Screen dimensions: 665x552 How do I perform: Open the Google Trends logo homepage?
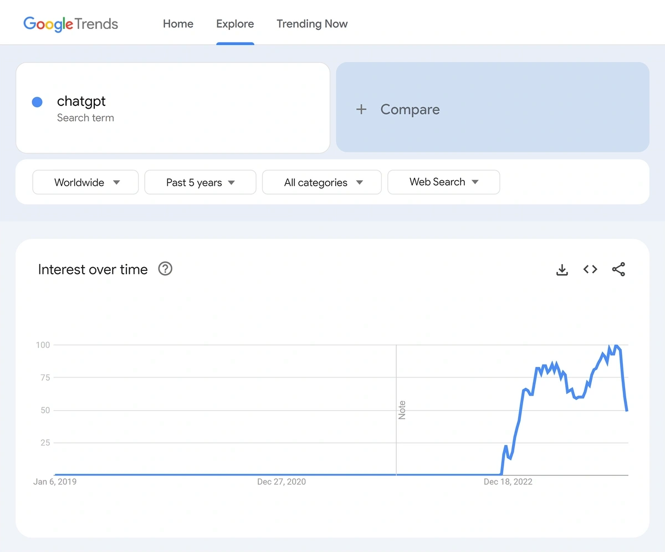pyautogui.click(x=70, y=24)
